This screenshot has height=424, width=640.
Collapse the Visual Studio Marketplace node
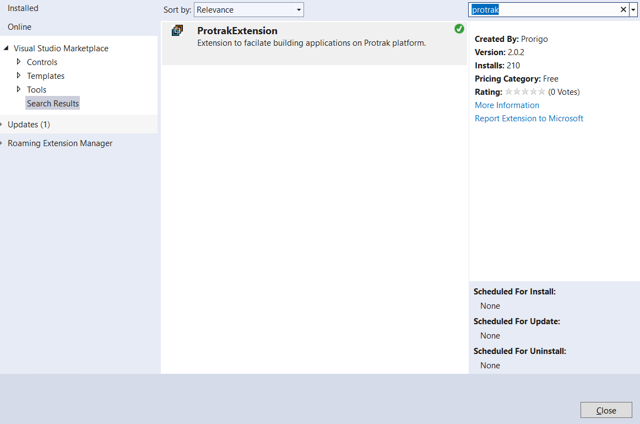(x=6, y=49)
